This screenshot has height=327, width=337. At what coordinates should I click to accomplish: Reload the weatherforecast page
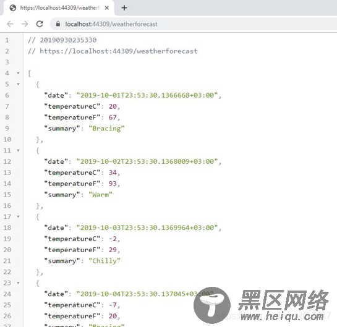(x=40, y=24)
